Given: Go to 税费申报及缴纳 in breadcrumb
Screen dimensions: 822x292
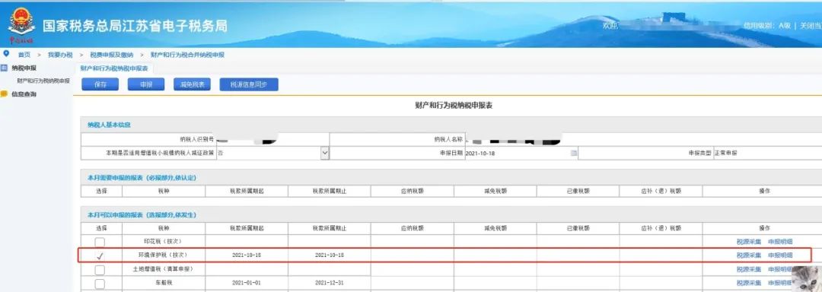Looking at the screenshot, I should point(111,55).
